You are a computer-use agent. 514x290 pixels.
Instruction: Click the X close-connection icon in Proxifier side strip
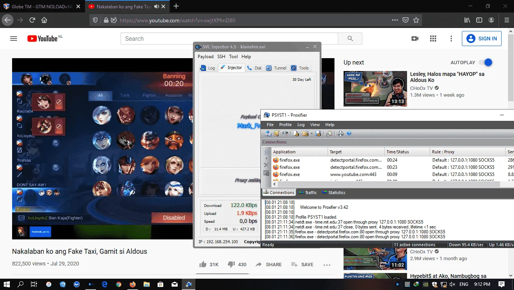point(266,165)
